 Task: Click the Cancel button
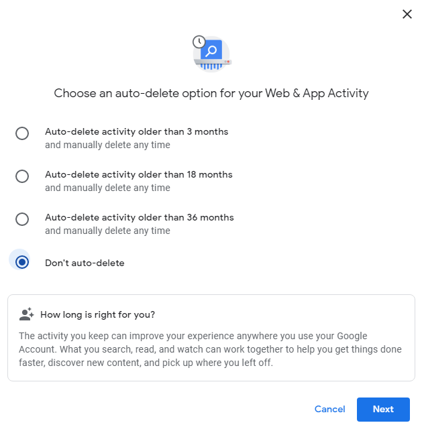click(329, 409)
